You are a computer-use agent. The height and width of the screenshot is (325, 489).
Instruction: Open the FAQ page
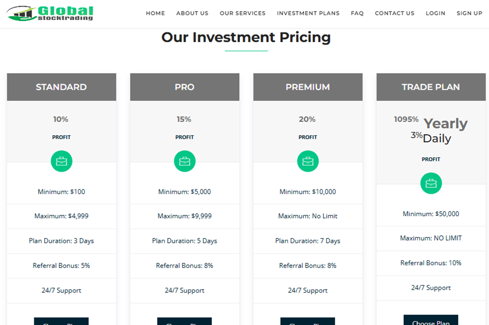[357, 14]
